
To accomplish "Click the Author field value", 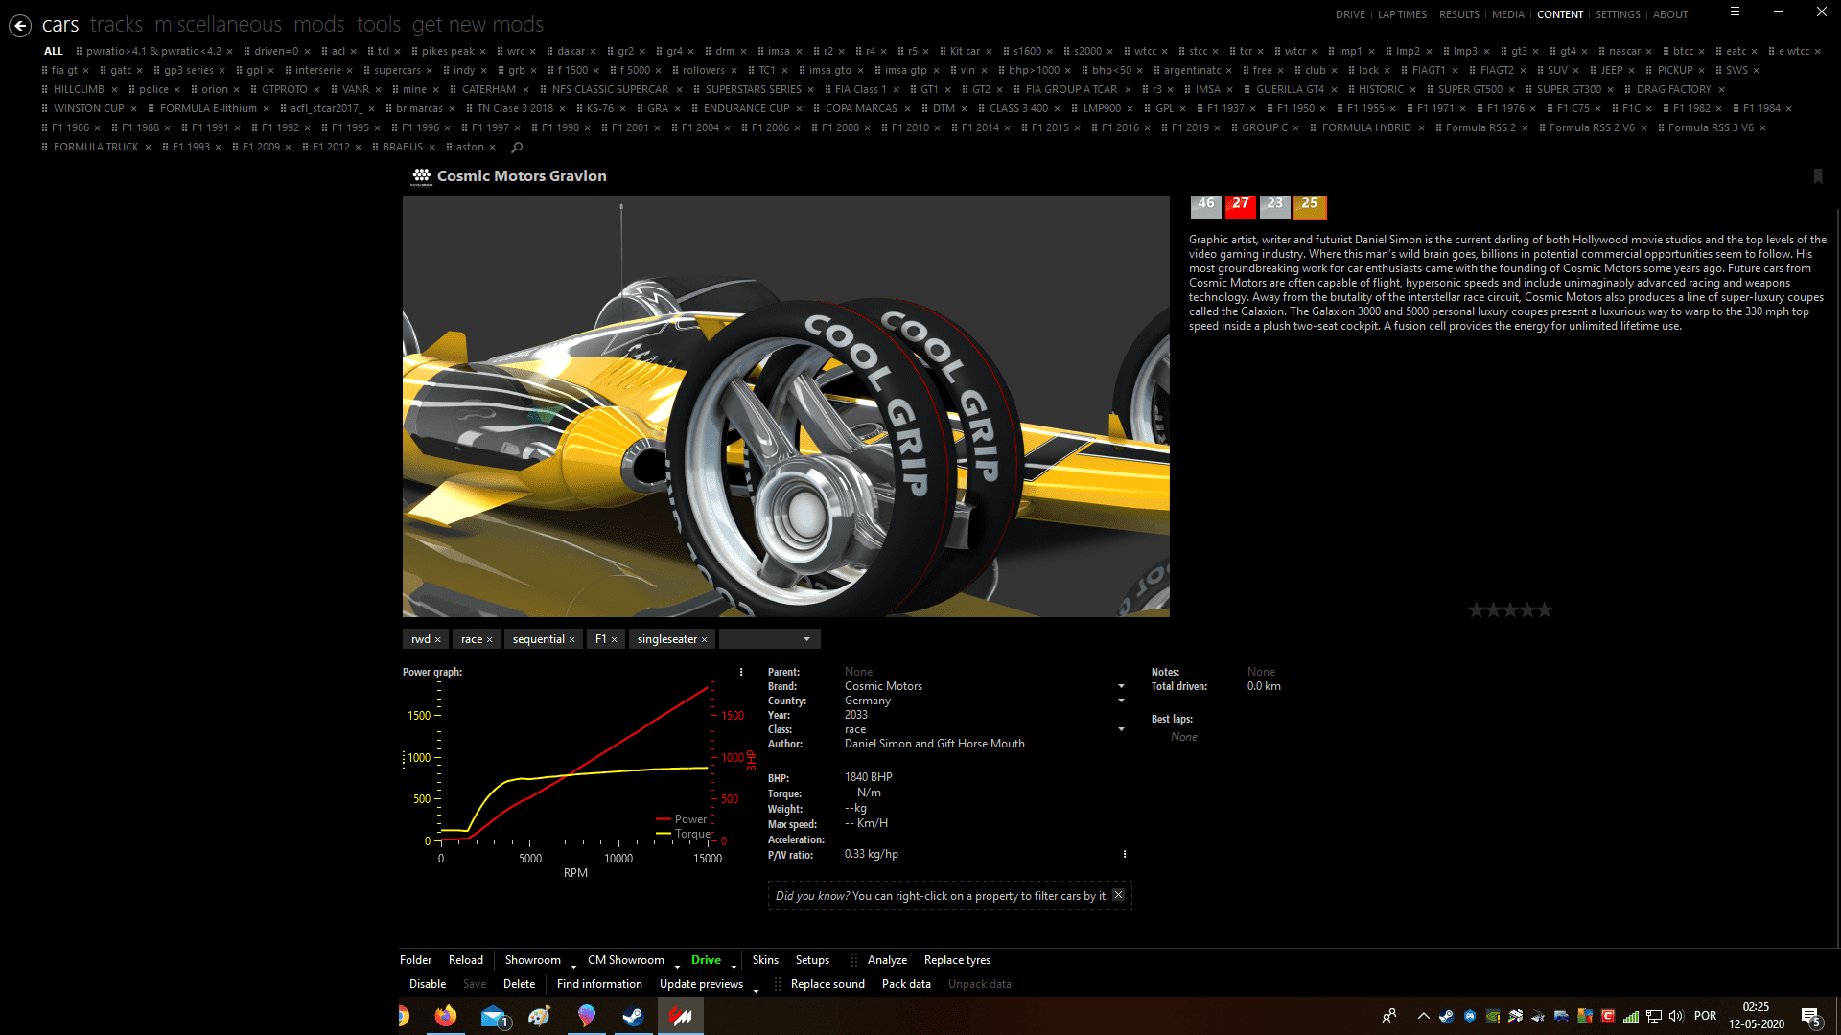I will coord(935,744).
